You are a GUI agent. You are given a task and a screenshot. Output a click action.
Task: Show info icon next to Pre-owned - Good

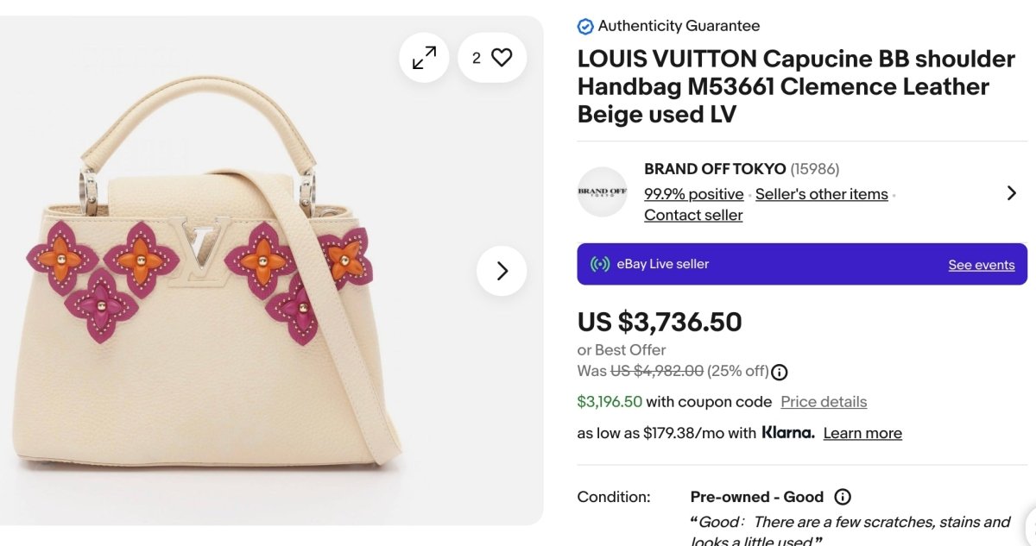click(843, 497)
